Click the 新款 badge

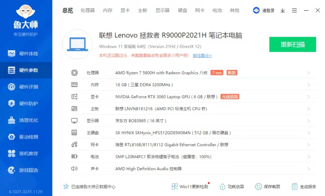232,73
